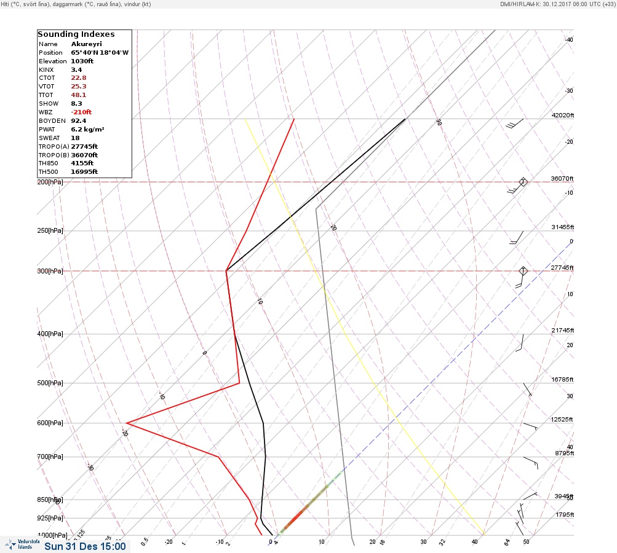
Task: Click the '12525ft' height label
Action: click(562, 420)
